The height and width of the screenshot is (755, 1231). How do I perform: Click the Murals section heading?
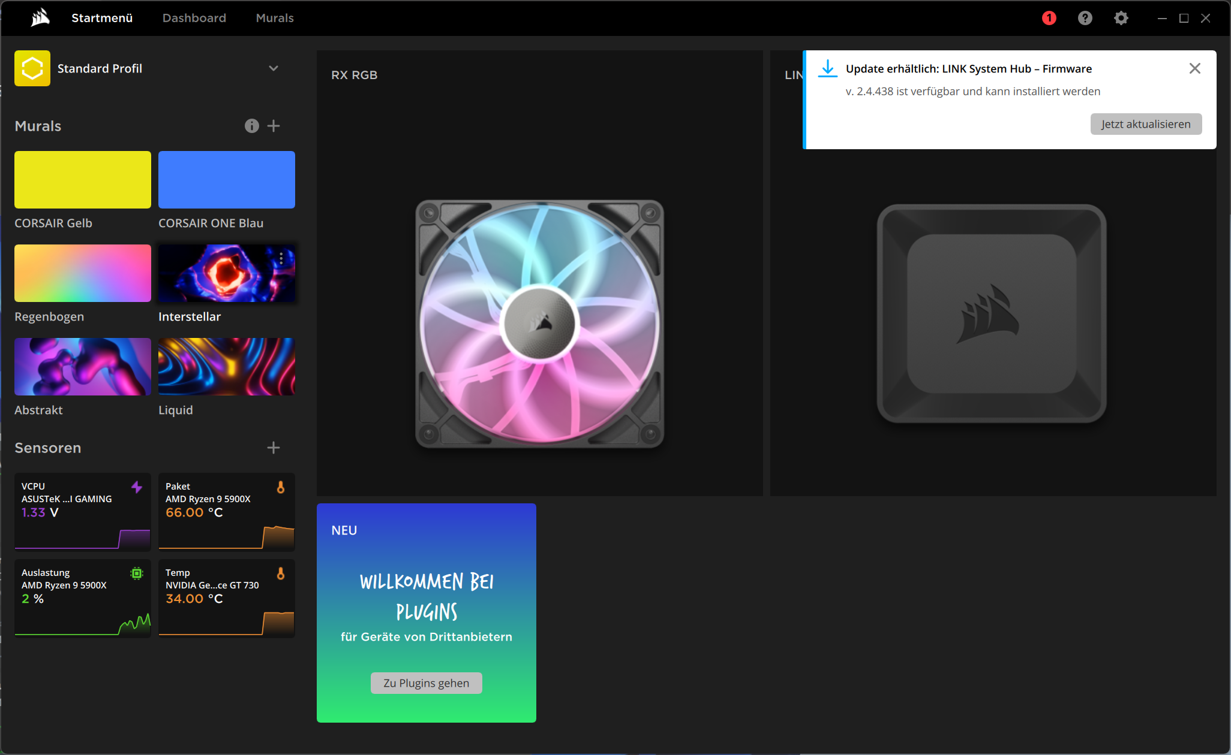coord(38,126)
